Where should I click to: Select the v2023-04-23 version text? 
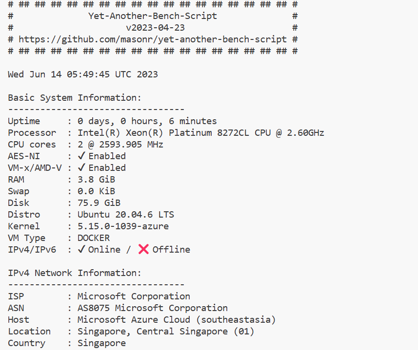click(x=155, y=28)
